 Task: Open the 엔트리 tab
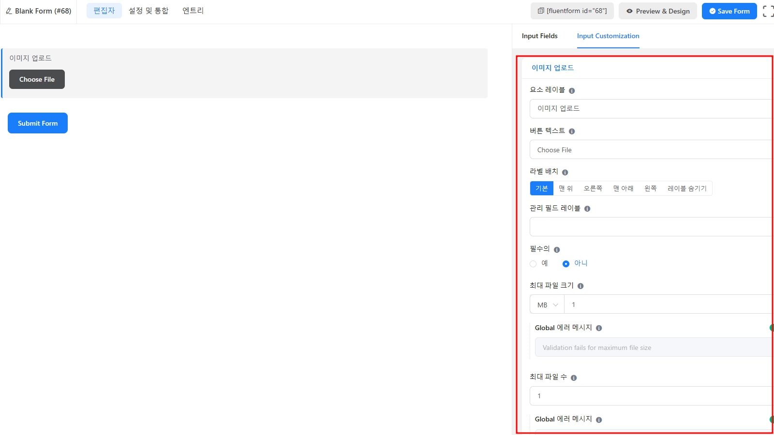[x=193, y=11]
